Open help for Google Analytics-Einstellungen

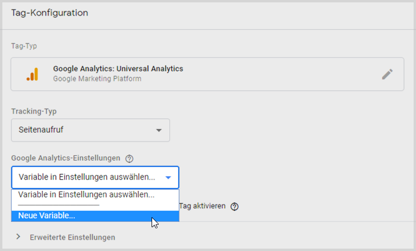click(x=129, y=159)
